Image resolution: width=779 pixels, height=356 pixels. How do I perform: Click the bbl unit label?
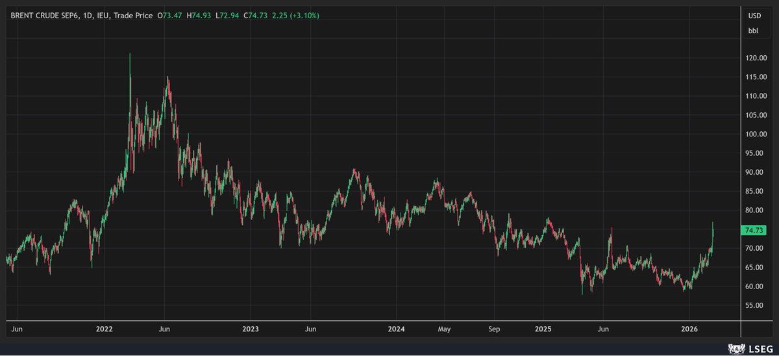[754, 30]
